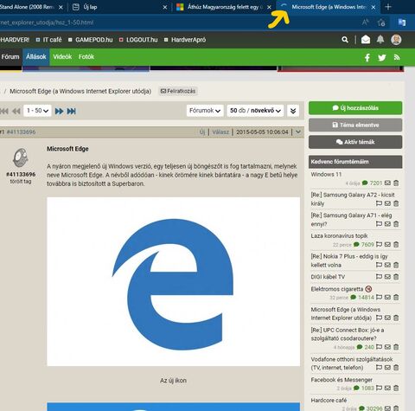Open the Twitter page icon
Viewport: 415px width, 411px height.
[382, 57]
